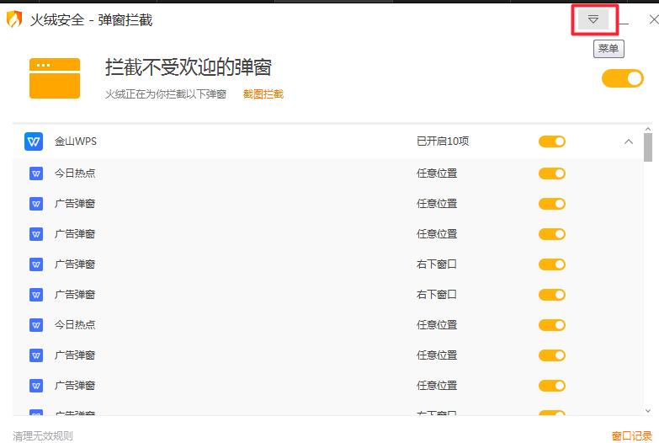This screenshot has height=443, width=659.
Task: Click the scrollbar down arrow
Action: click(648, 411)
